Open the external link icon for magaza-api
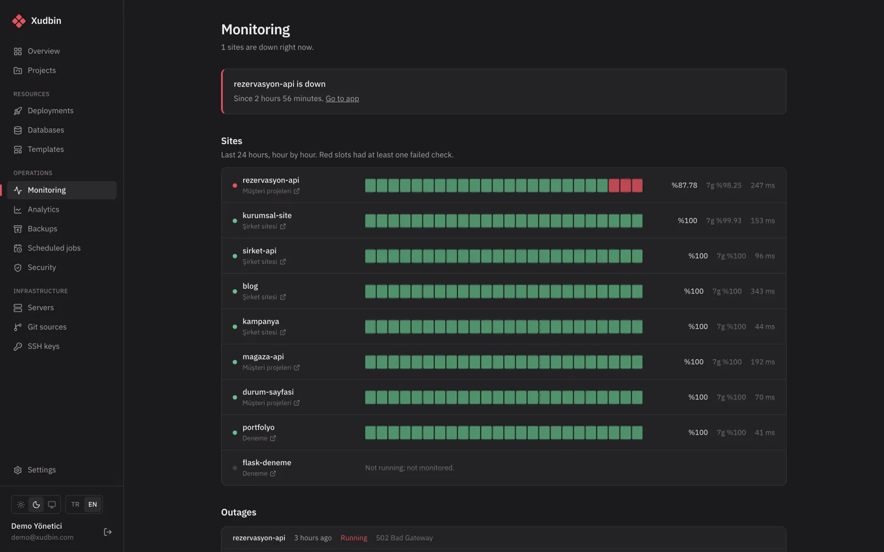 coord(297,368)
